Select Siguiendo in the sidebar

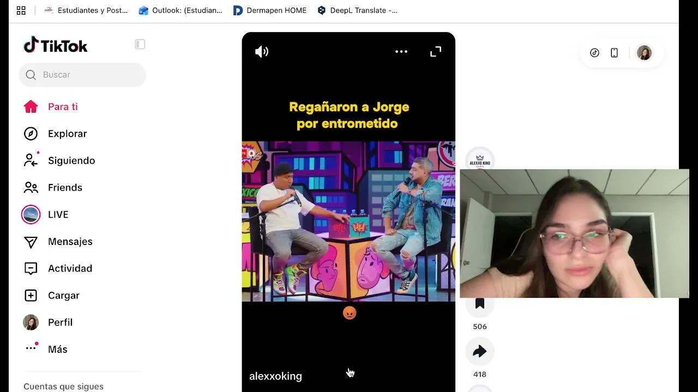coord(59,161)
